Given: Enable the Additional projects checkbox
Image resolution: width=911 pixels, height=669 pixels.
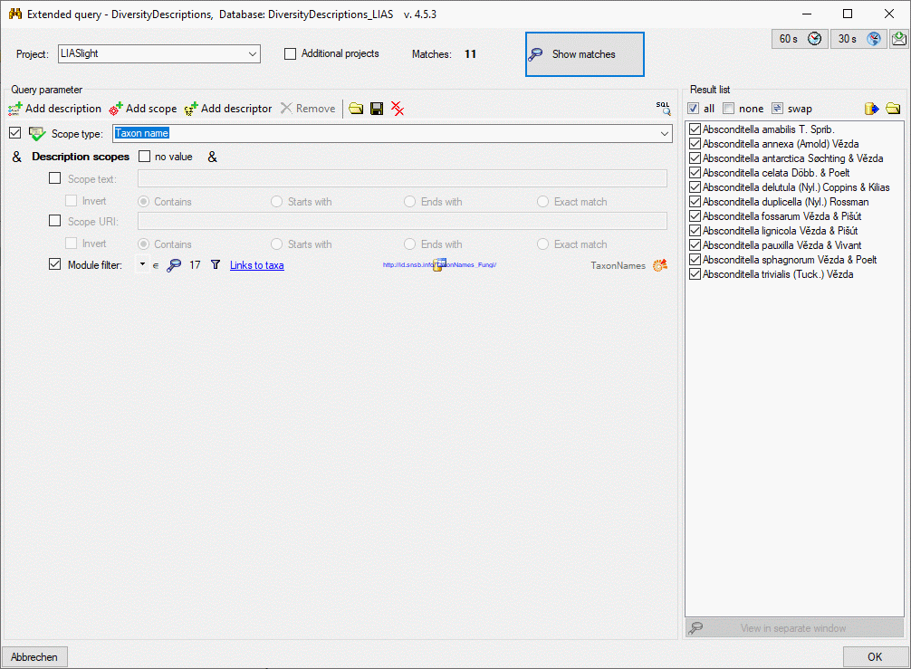Looking at the screenshot, I should [291, 54].
